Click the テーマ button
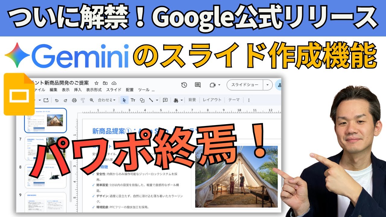This screenshot has height=217, width=386. pyautogui.click(x=234, y=100)
